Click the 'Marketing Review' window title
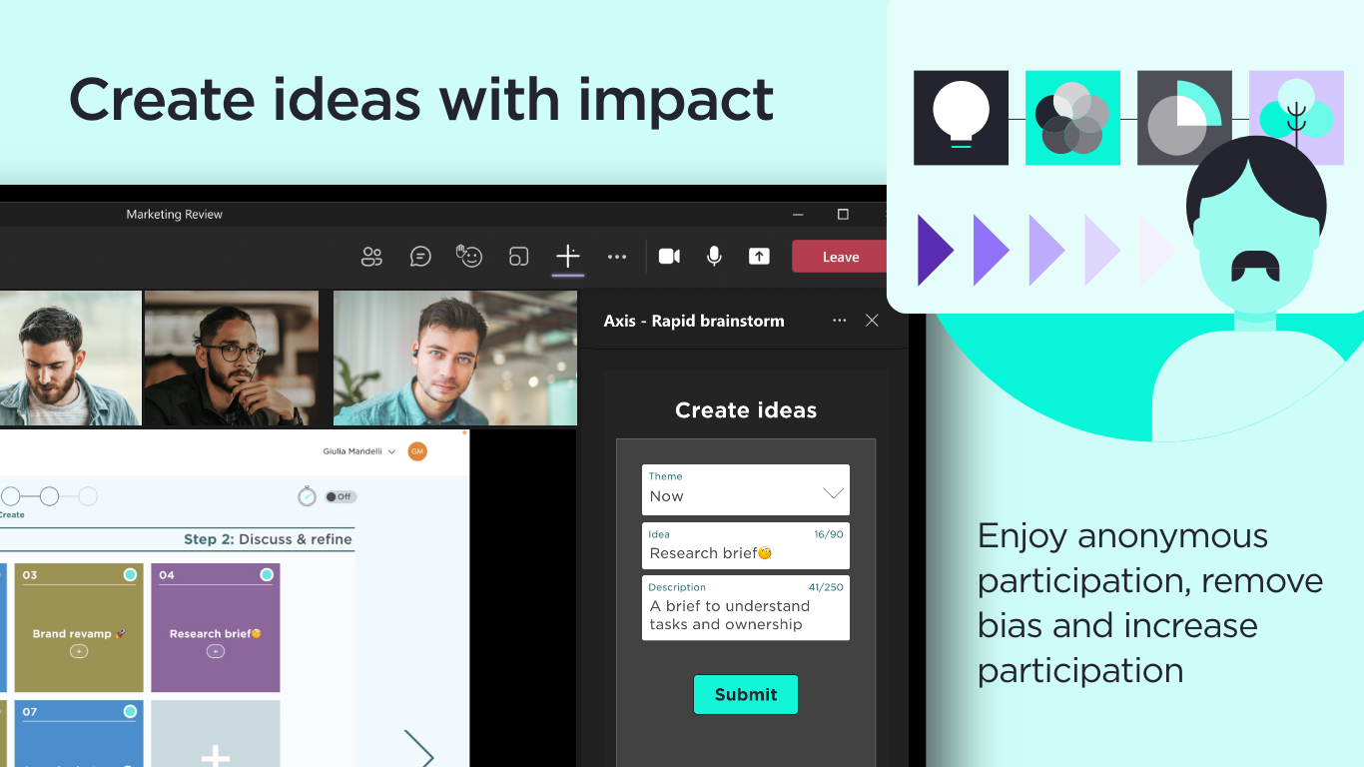Viewport: 1364px width, 767px height. pos(175,214)
